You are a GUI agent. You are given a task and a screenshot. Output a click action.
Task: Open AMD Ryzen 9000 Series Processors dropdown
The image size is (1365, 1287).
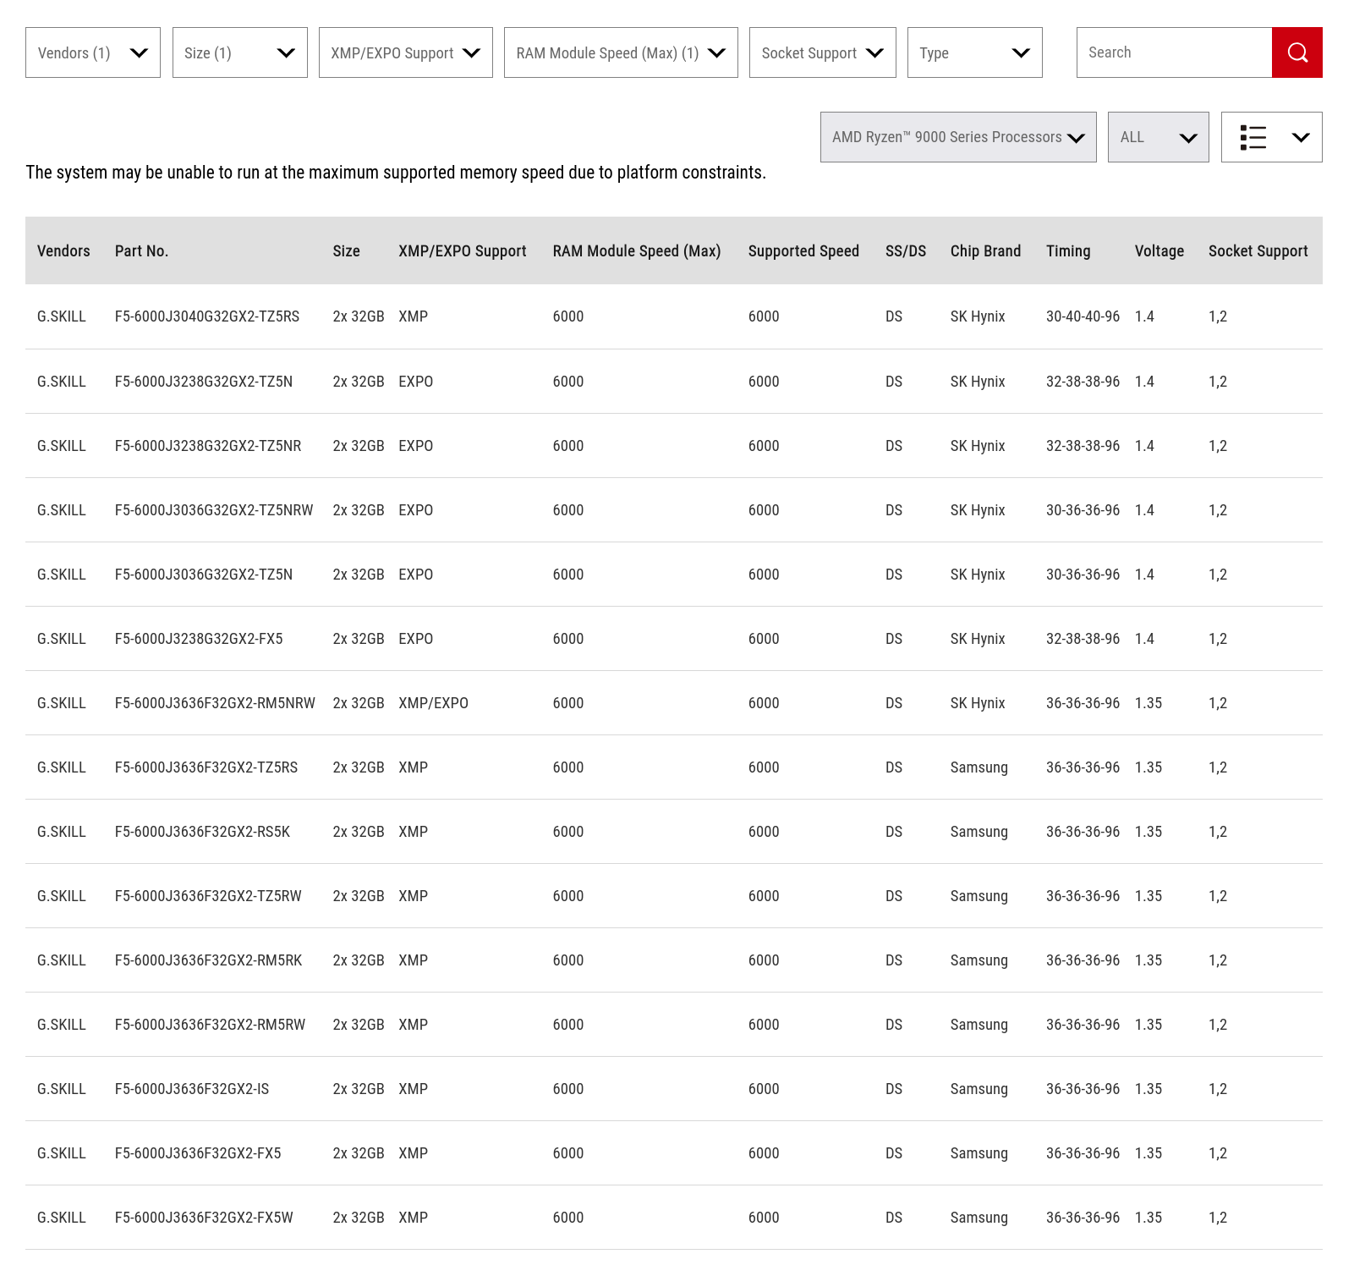click(958, 137)
